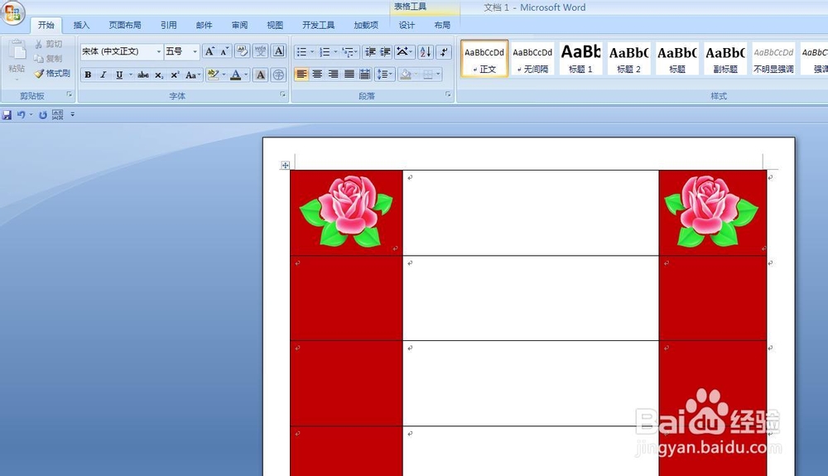This screenshot has width=828, height=476.
Task: Expand the numbering list dropdown
Action: pyautogui.click(x=335, y=51)
